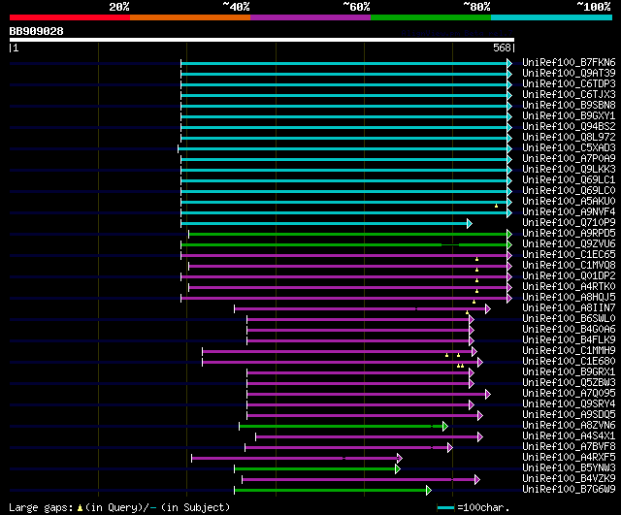Click the cyan 100char scale bar in the legend

pos(446,507)
